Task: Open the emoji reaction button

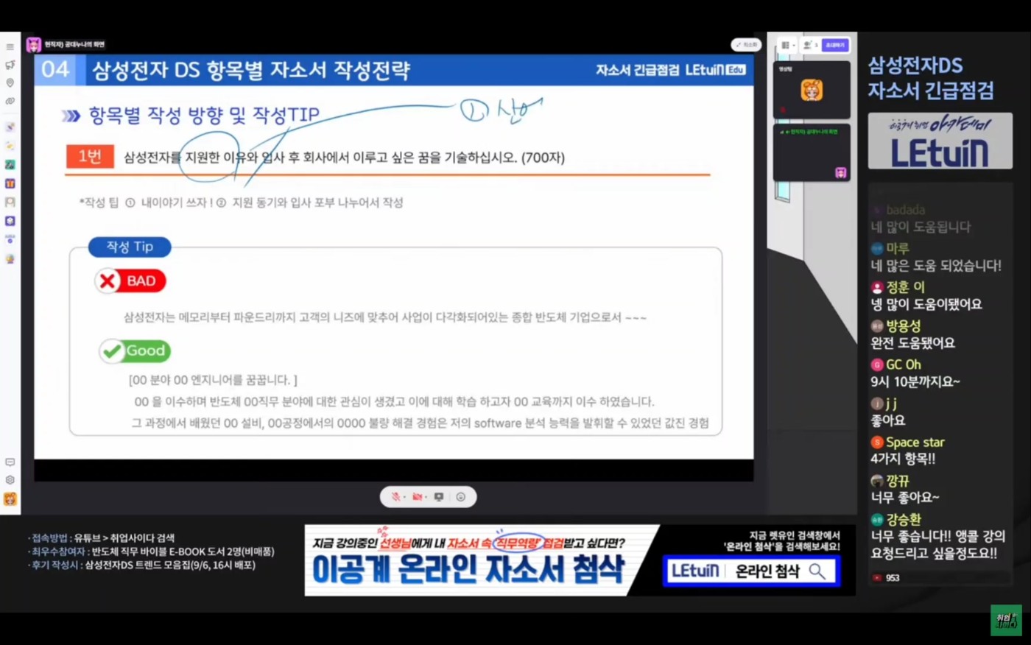Action: click(461, 497)
